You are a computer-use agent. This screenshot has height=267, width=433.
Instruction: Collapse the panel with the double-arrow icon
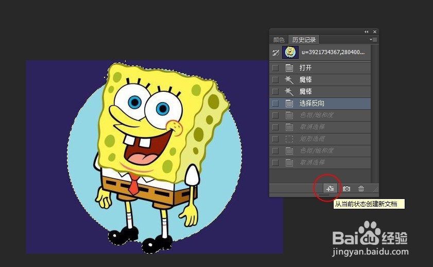[366, 32]
